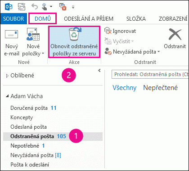Open the Nevyžádaná pošta ribbon dropdown
189x171 pixels.
point(132,52)
